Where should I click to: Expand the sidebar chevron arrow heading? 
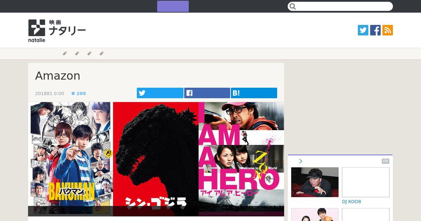pos(301,161)
